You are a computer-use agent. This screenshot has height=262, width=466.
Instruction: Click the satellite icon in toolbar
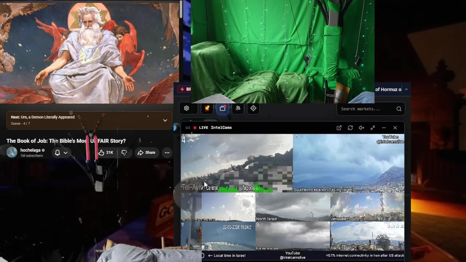click(x=238, y=108)
